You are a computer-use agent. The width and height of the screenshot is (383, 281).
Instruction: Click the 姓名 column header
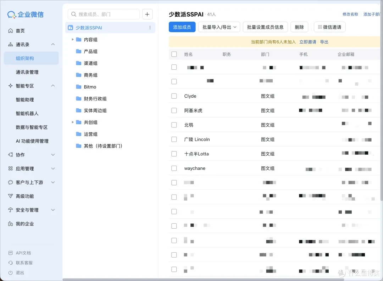coord(188,55)
